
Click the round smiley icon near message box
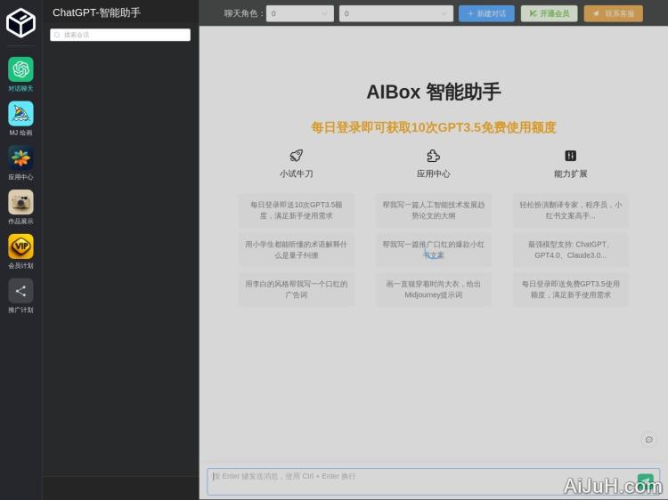(x=648, y=440)
